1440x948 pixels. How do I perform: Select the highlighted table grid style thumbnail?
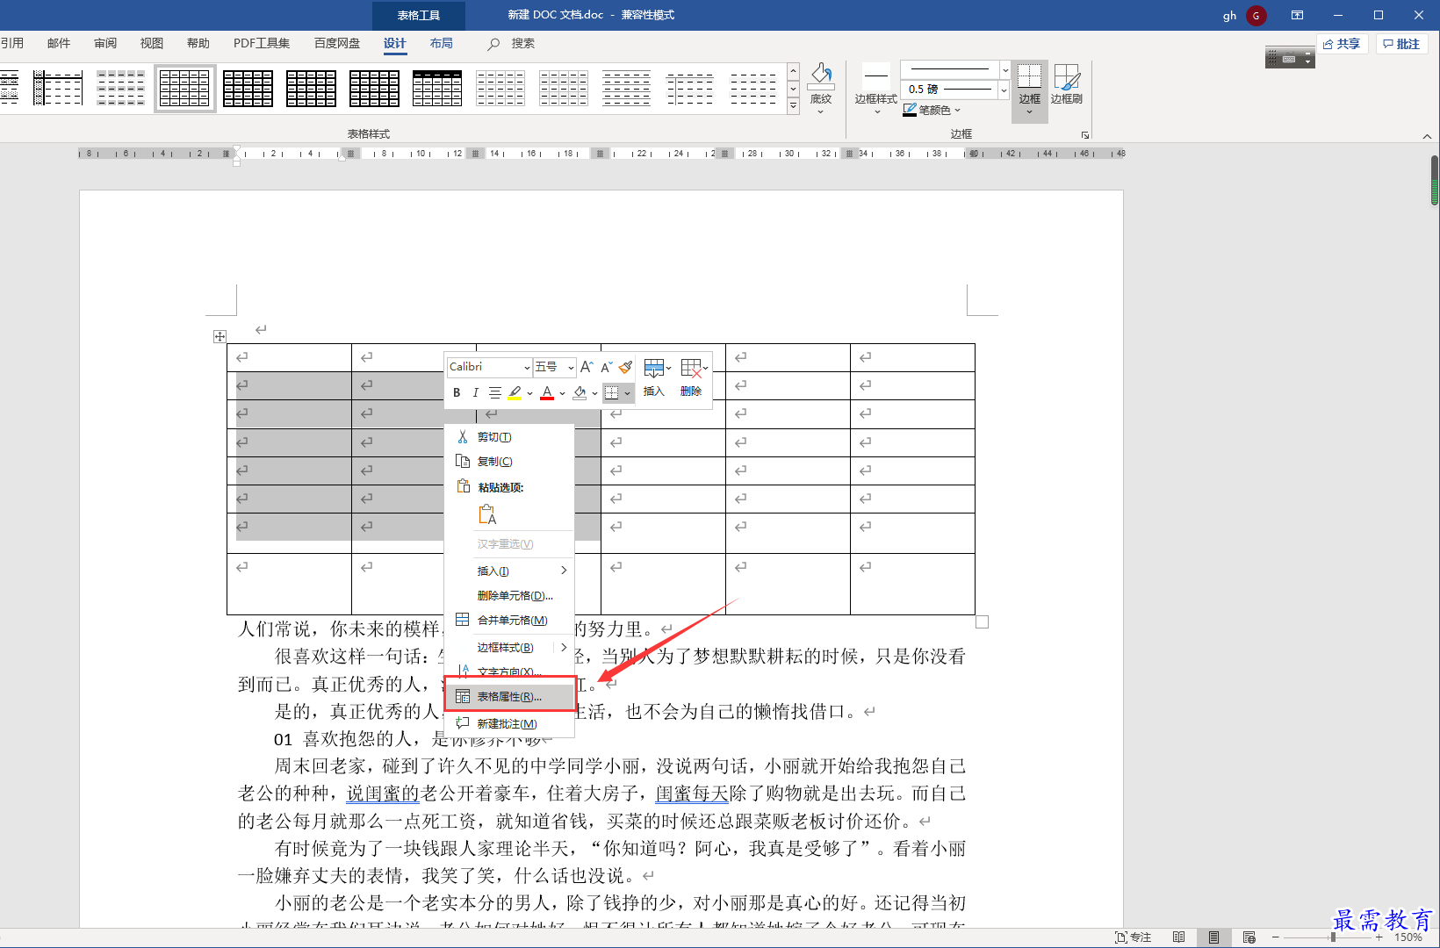(184, 88)
